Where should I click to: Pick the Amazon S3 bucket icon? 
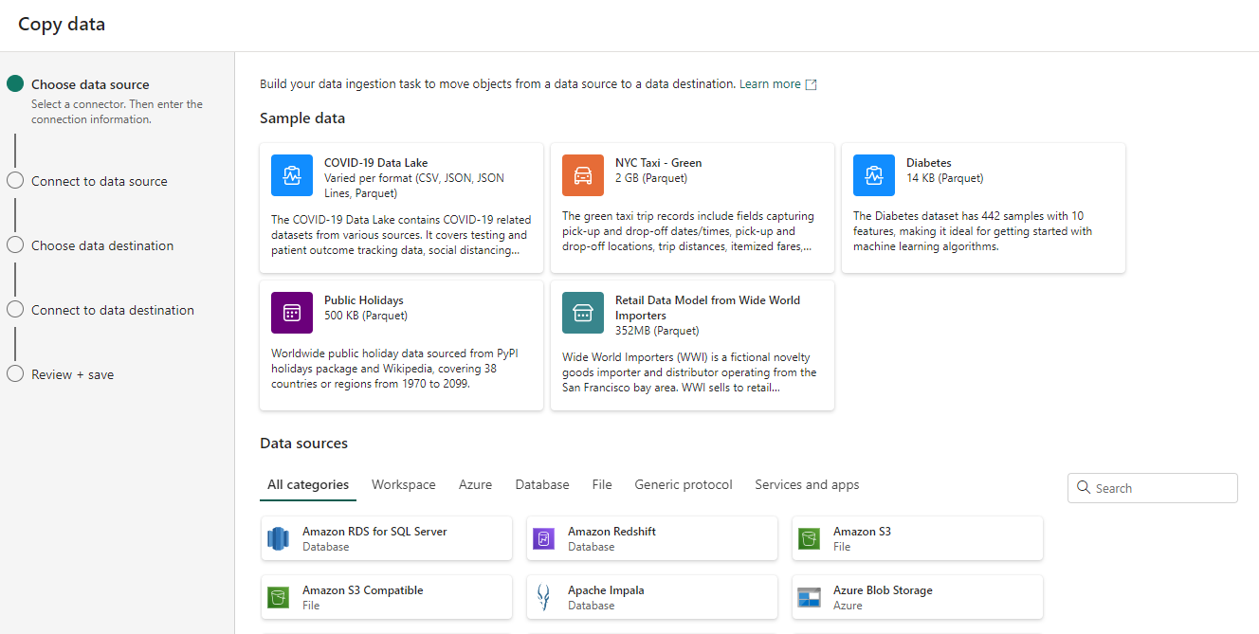point(809,539)
